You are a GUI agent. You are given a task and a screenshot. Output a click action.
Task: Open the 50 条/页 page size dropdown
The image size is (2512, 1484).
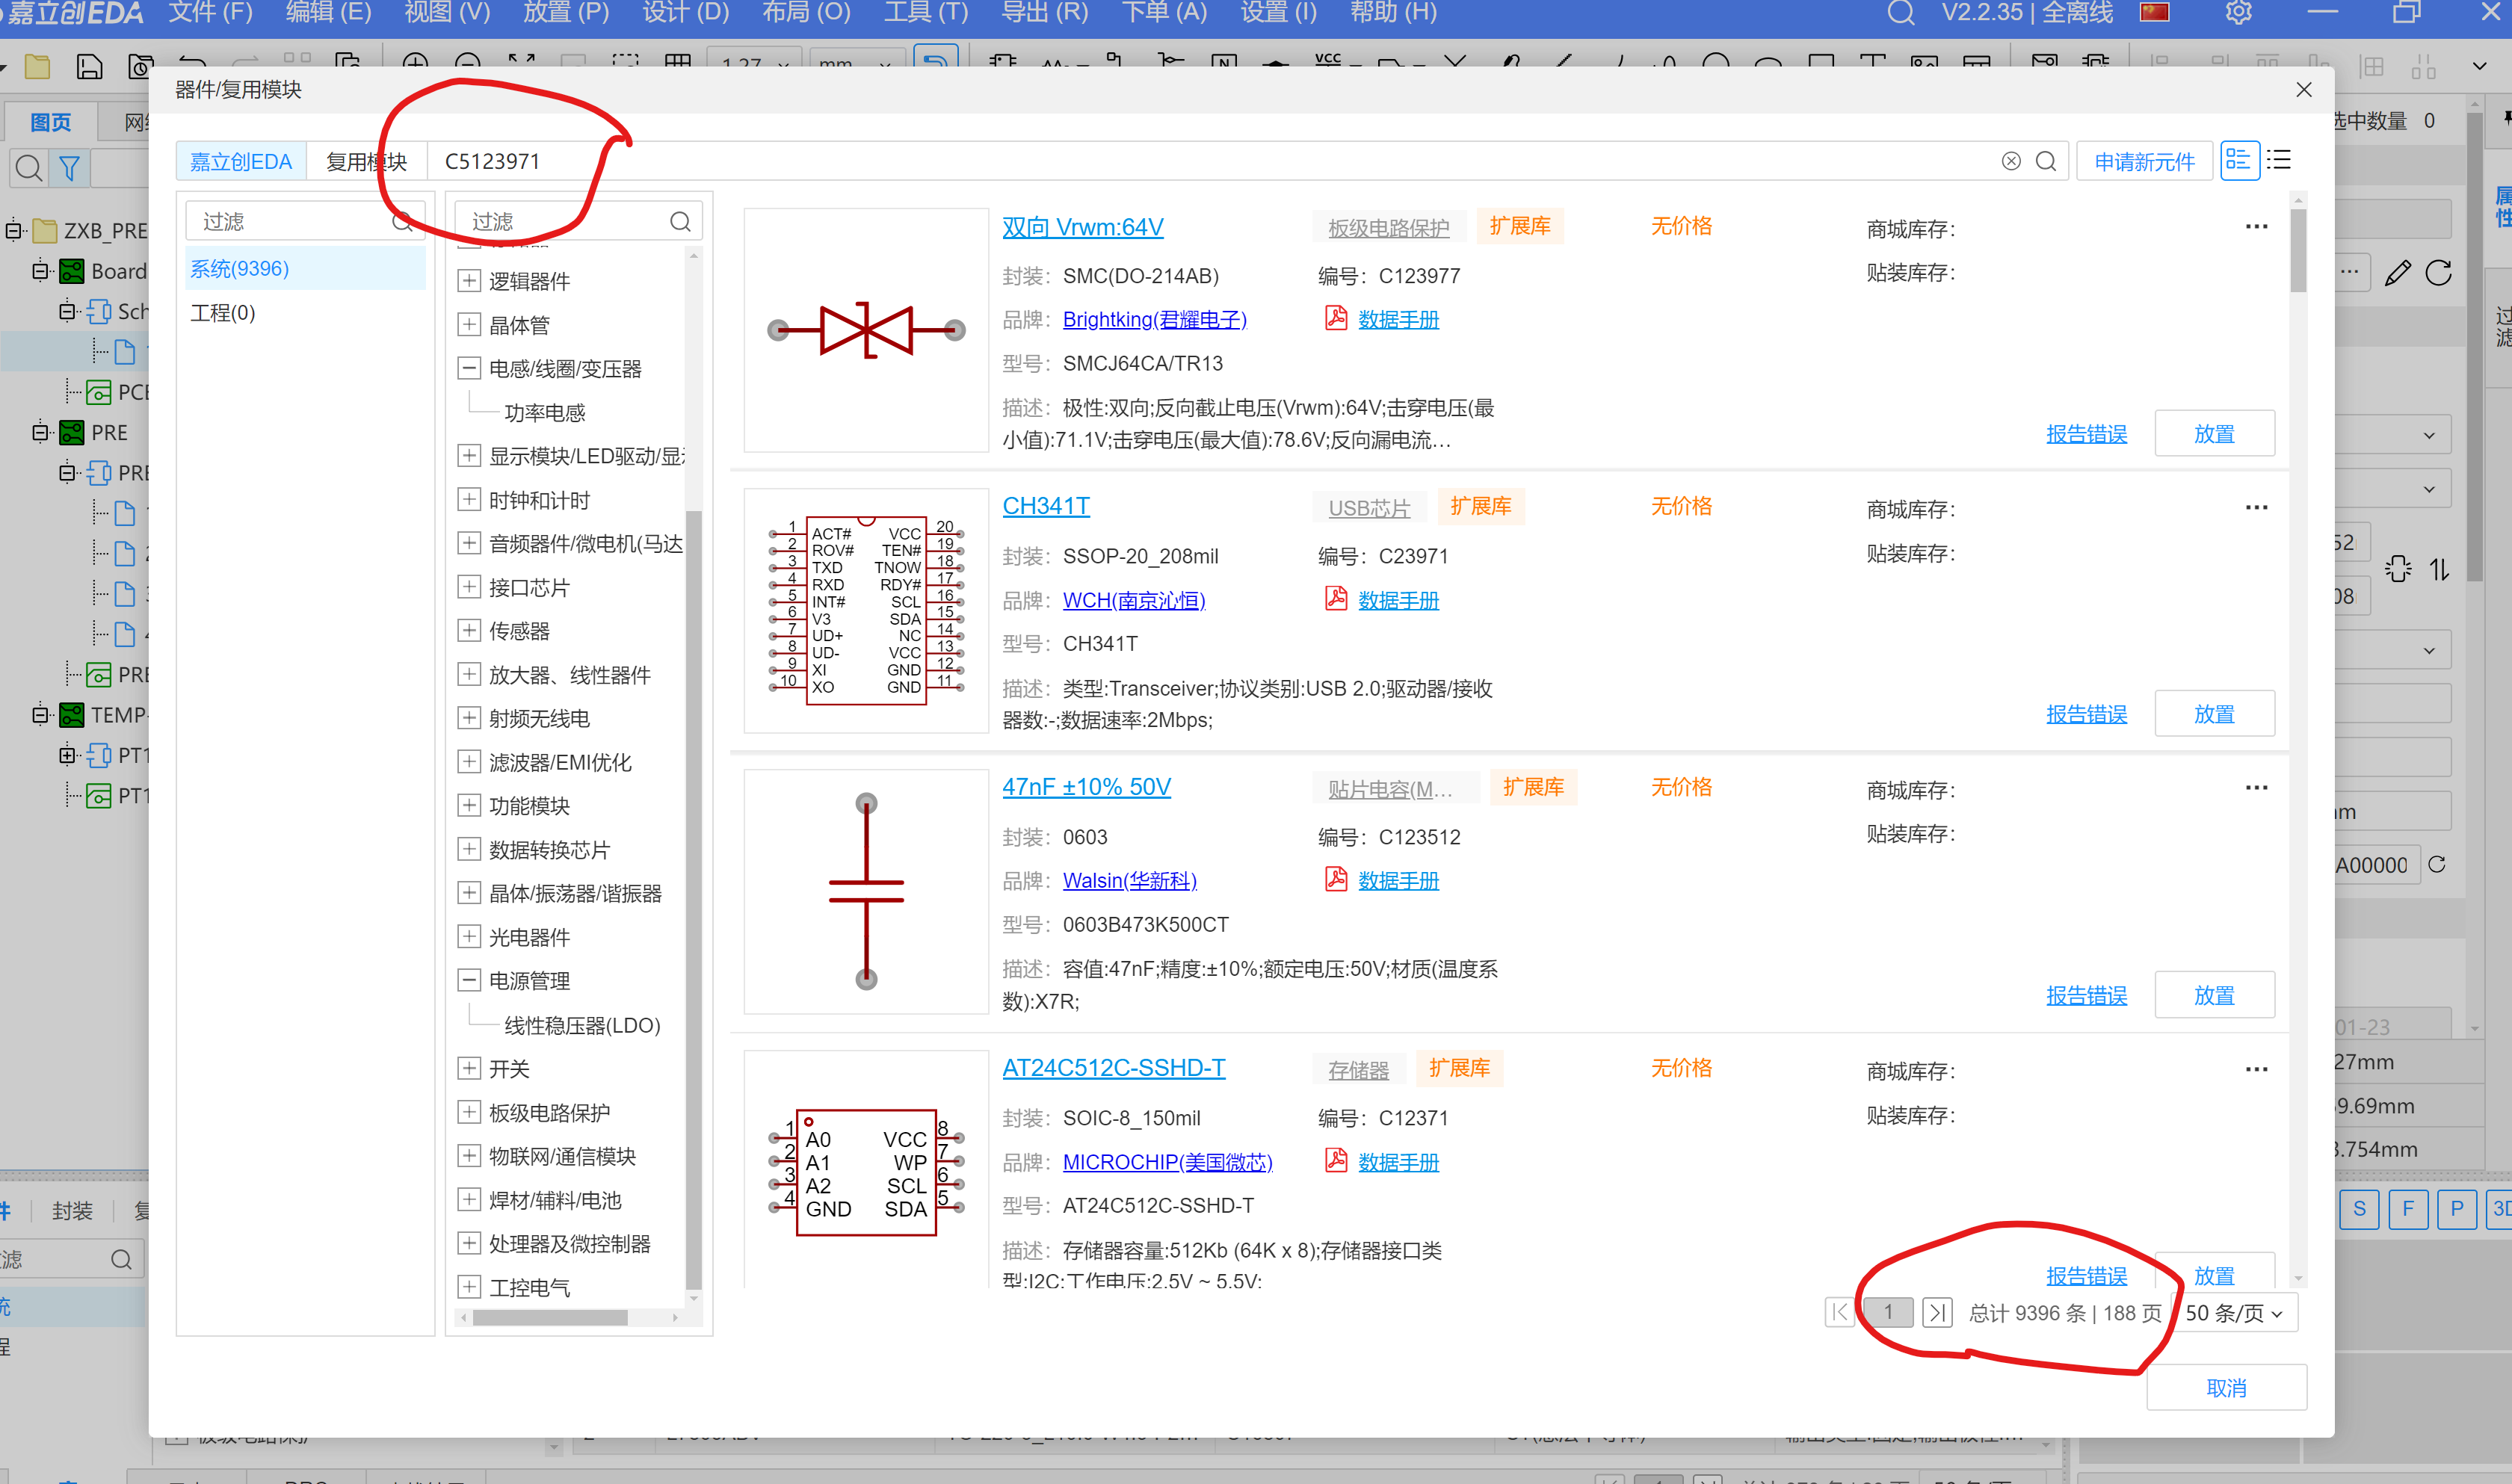click(x=2234, y=1313)
